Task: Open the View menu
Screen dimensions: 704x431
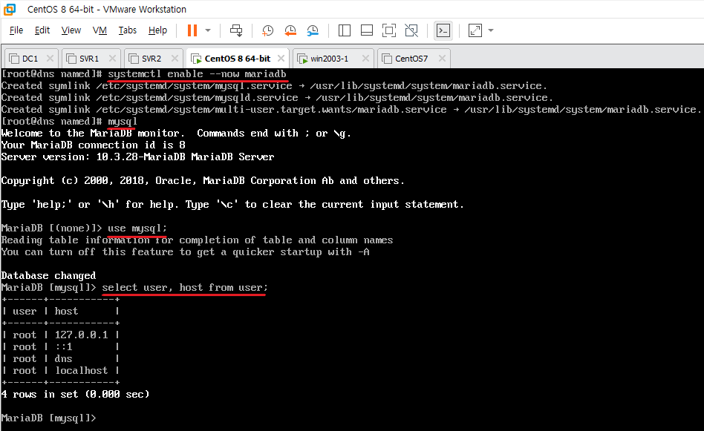Action: 71,30
